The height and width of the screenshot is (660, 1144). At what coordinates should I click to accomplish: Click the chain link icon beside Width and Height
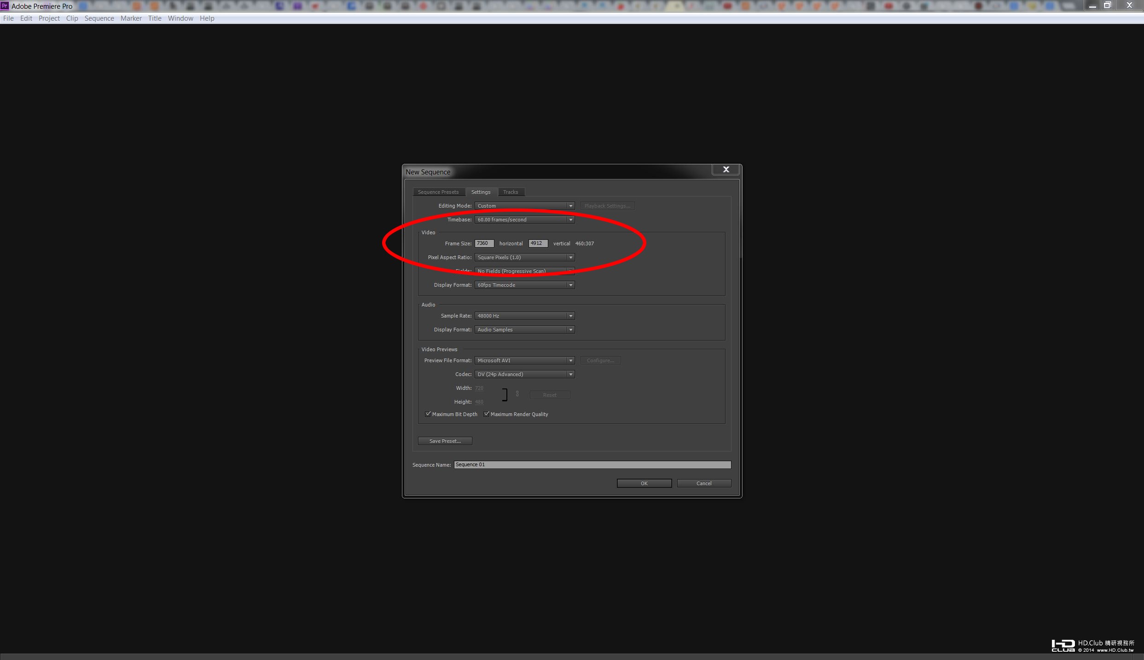[x=517, y=394]
